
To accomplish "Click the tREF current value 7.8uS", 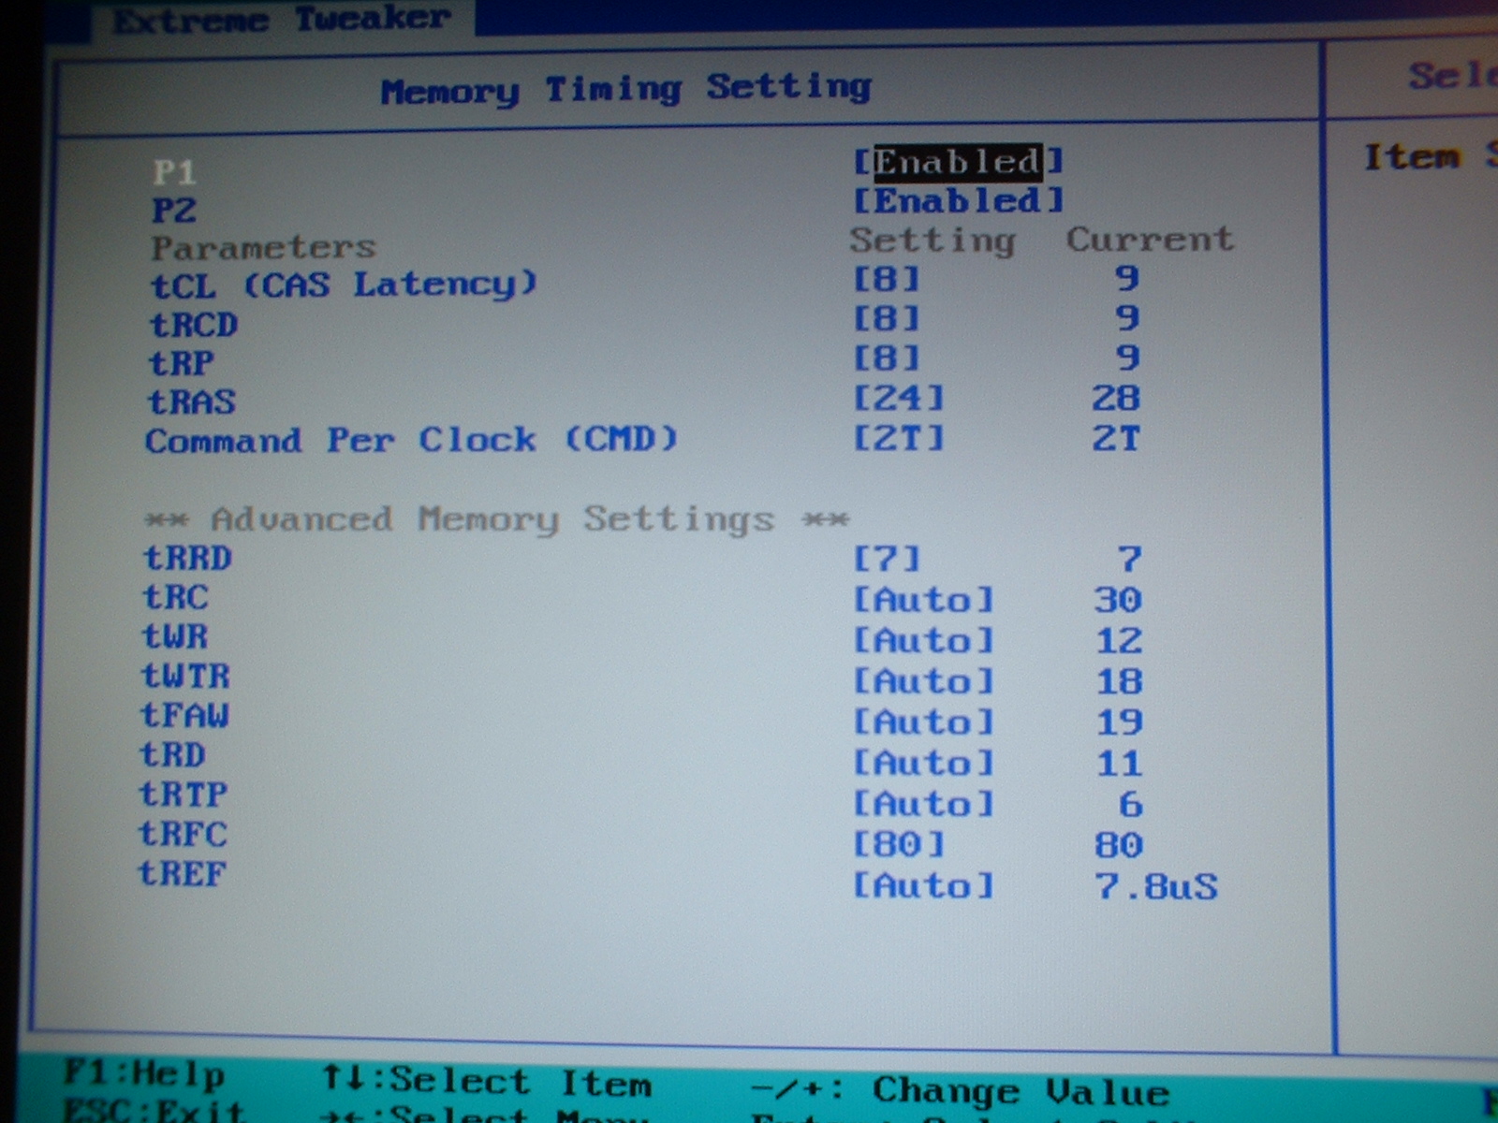I will 1156,886.
